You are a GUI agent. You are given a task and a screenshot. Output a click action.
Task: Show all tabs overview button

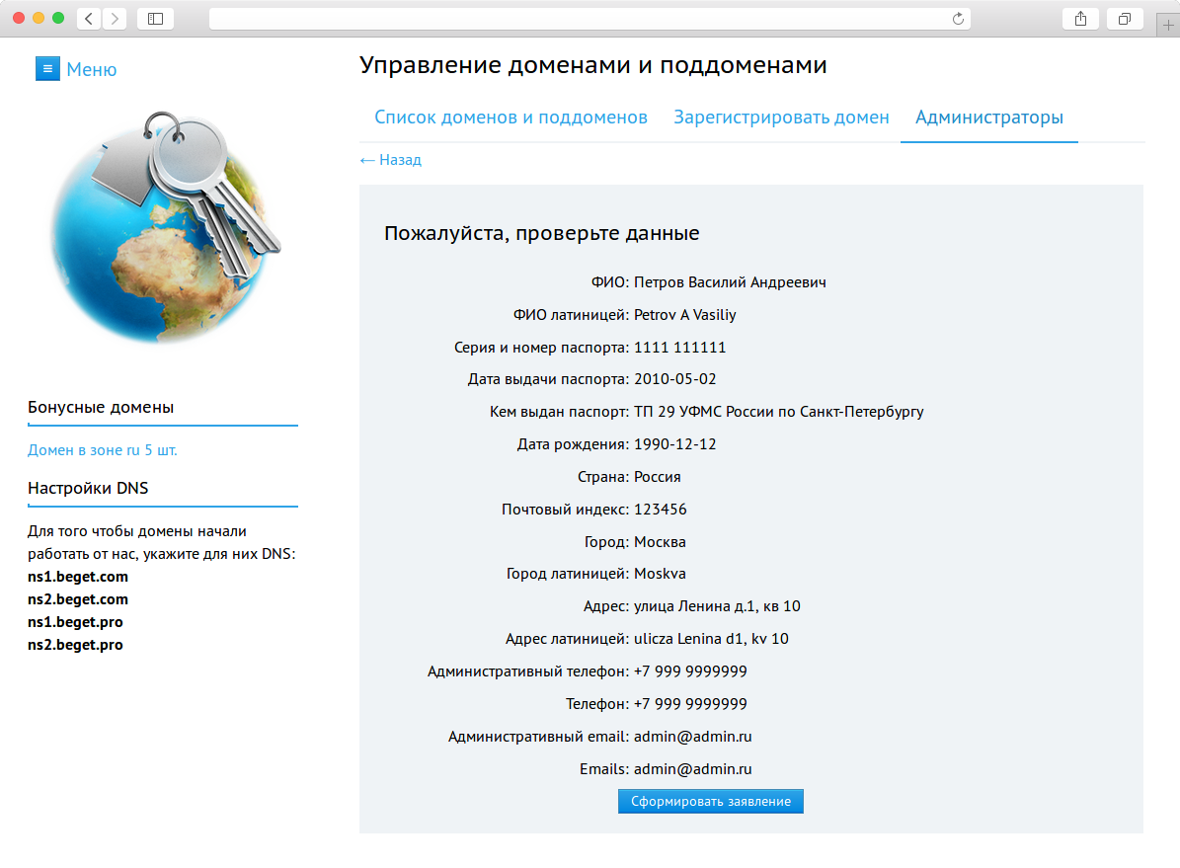point(1125,19)
